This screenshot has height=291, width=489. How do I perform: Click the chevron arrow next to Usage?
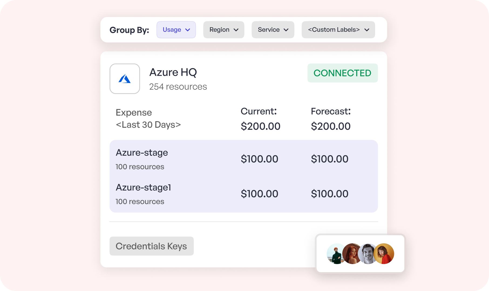pyautogui.click(x=188, y=30)
